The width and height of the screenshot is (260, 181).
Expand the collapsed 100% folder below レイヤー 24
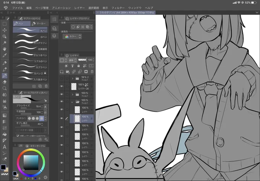click(73, 95)
